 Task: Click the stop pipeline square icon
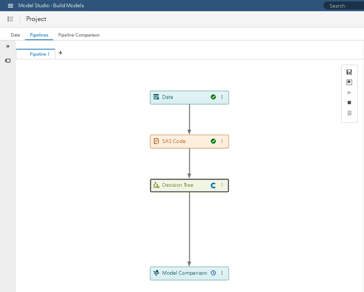[x=349, y=103]
